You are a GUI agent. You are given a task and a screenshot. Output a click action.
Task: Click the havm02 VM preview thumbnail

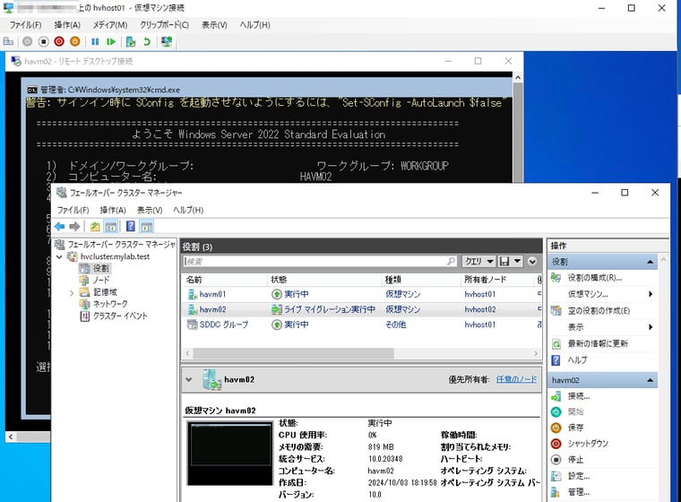[230, 454]
